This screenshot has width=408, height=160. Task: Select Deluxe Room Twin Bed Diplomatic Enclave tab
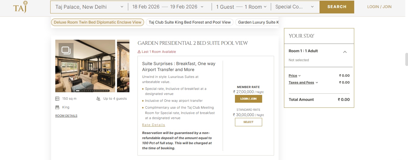(97, 22)
